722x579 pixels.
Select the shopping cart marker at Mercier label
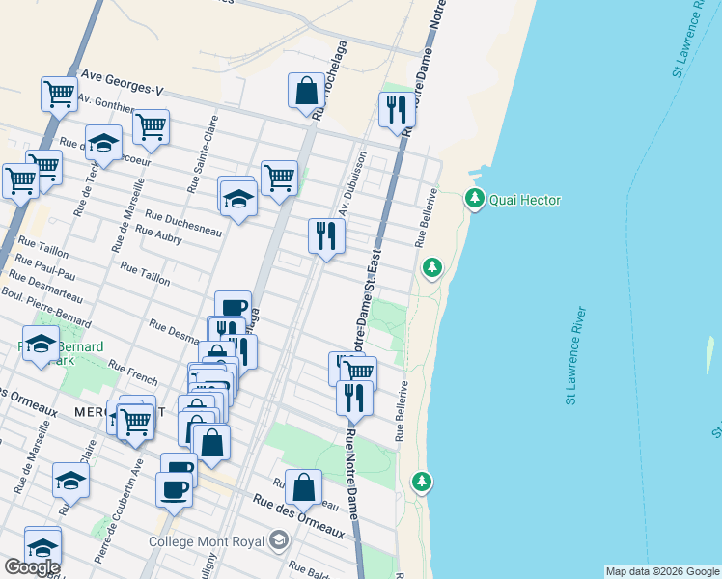[135, 422]
